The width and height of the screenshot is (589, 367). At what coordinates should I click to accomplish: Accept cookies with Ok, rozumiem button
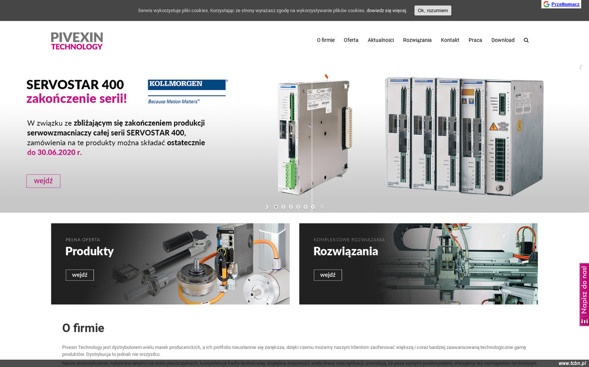[433, 10]
